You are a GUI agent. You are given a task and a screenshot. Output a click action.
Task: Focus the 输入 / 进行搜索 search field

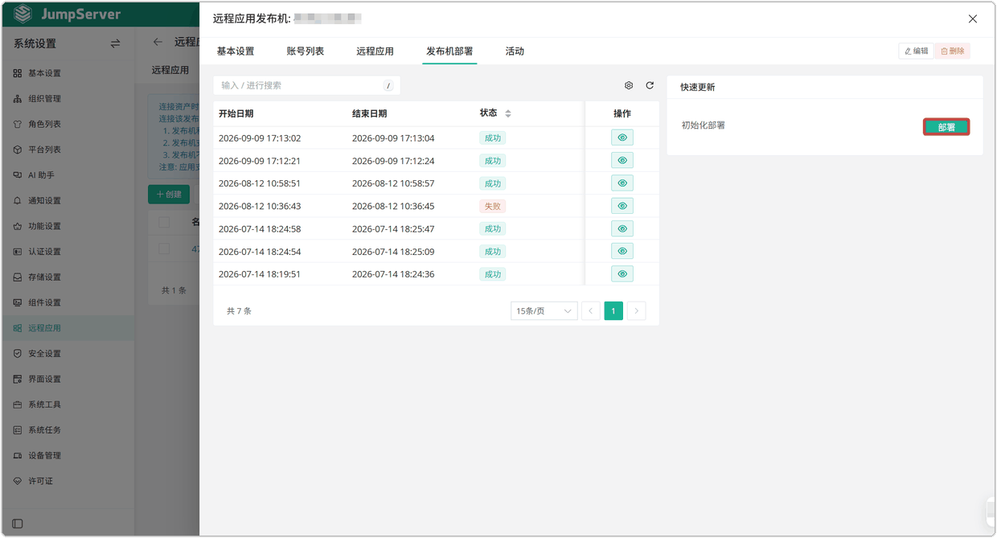(x=306, y=85)
